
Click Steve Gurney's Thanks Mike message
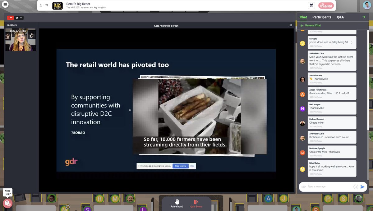332,78
